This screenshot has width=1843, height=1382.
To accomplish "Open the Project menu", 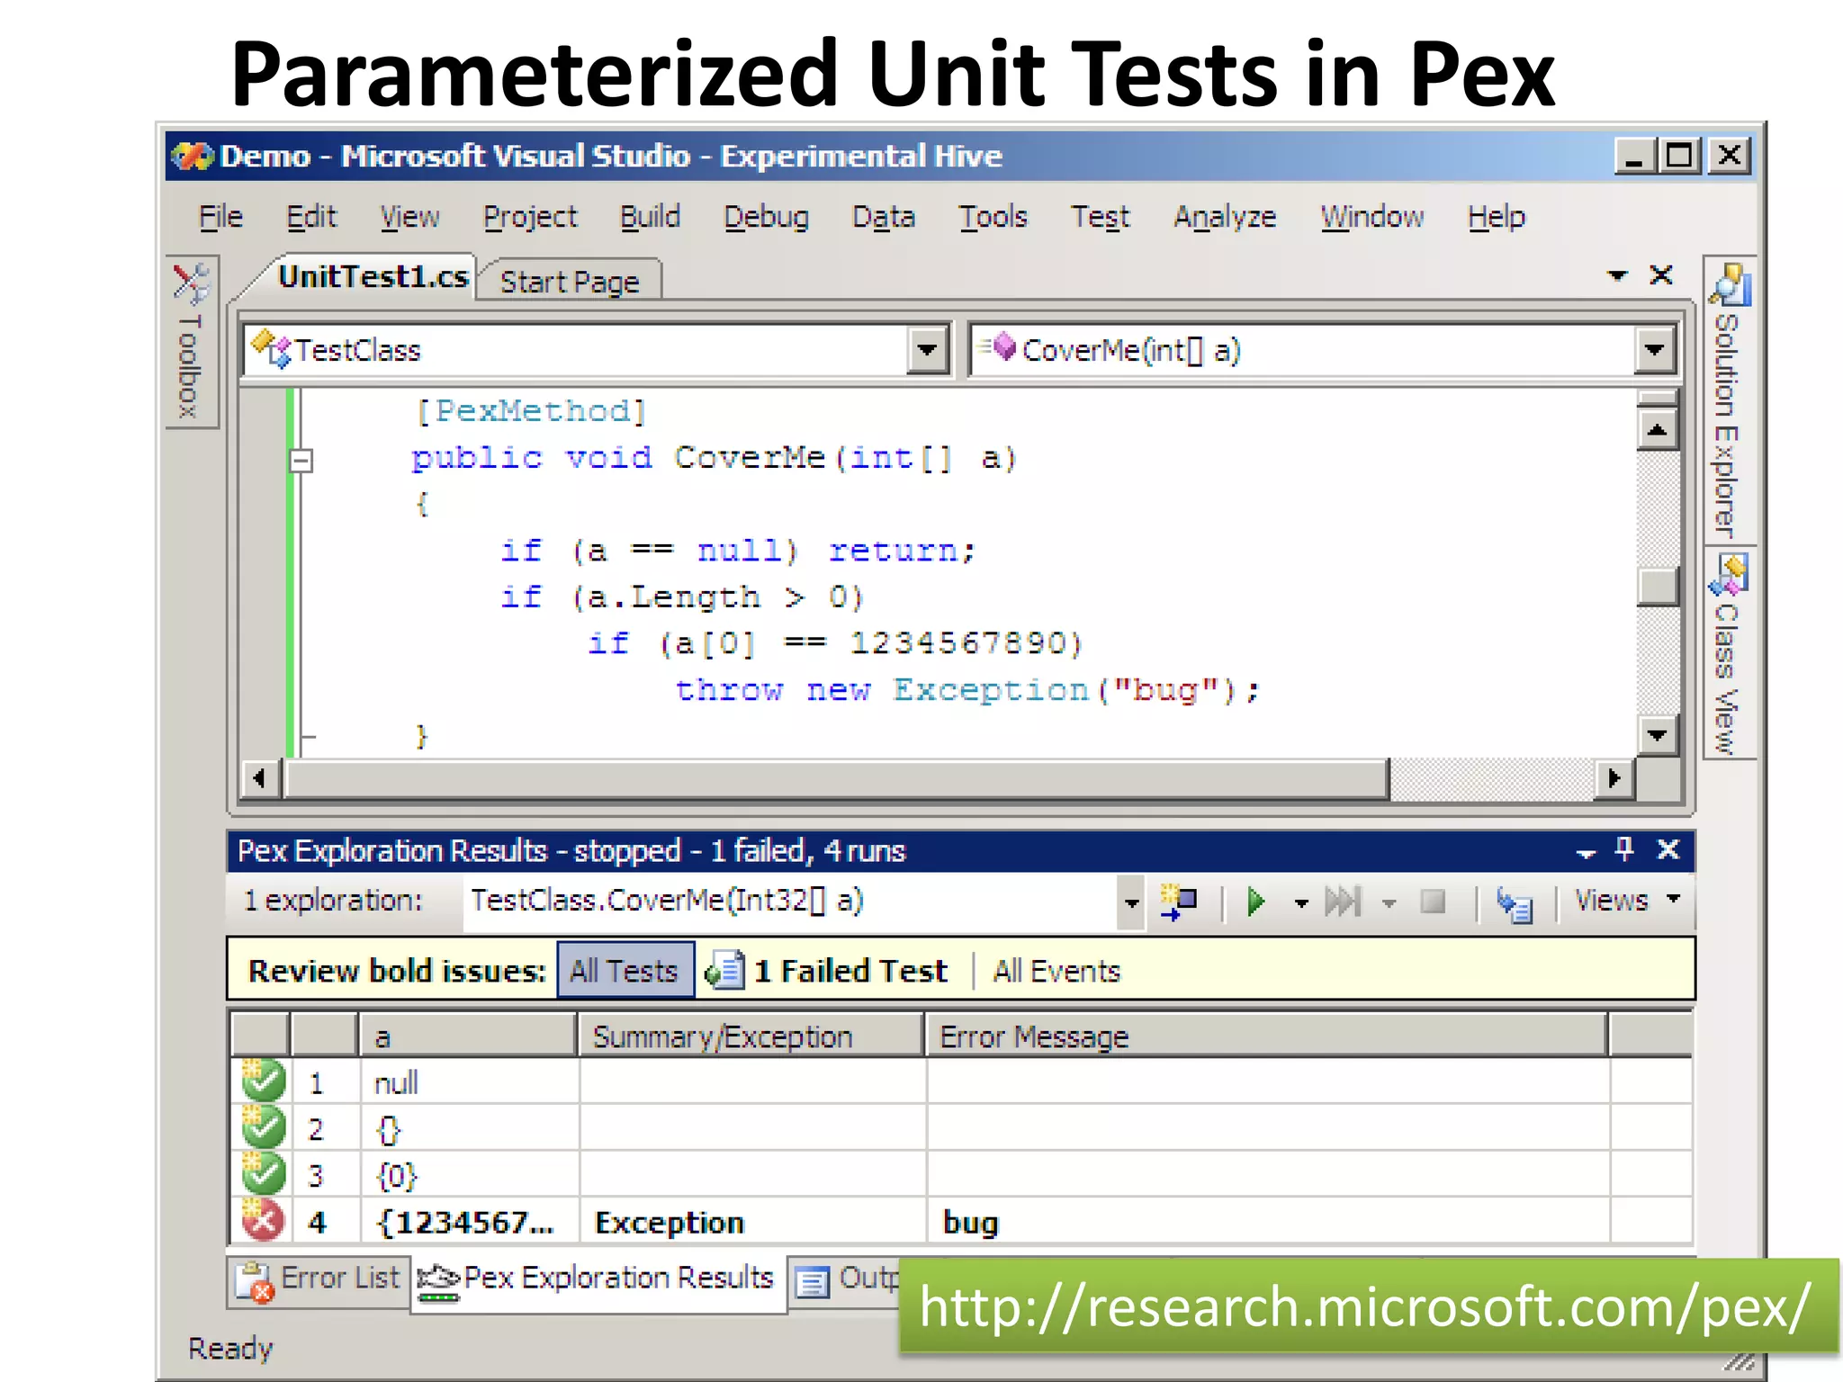I will pyautogui.click(x=530, y=217).
